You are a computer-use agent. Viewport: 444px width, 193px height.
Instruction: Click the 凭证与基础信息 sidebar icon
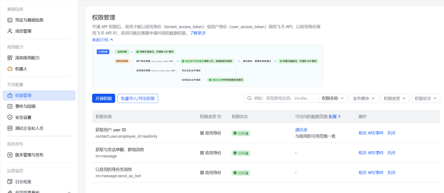(x=10, y=20)
